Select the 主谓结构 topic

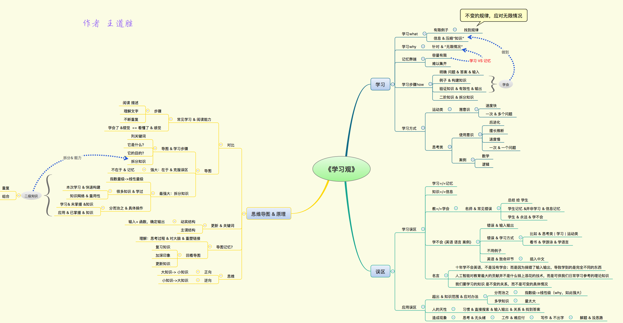tap(188, 230)
